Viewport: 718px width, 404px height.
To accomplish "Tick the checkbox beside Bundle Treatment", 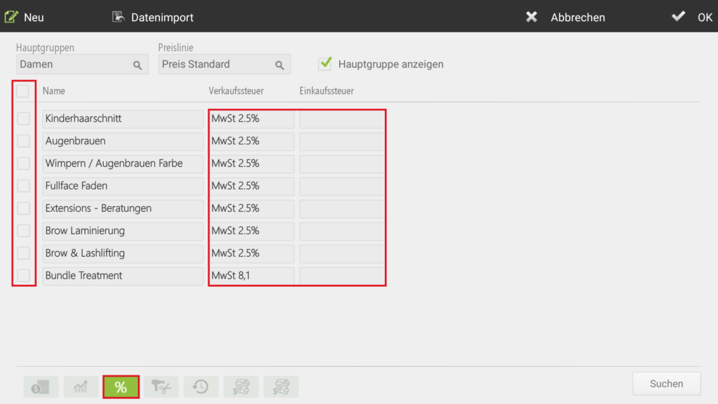I will [x=23, y=276].
